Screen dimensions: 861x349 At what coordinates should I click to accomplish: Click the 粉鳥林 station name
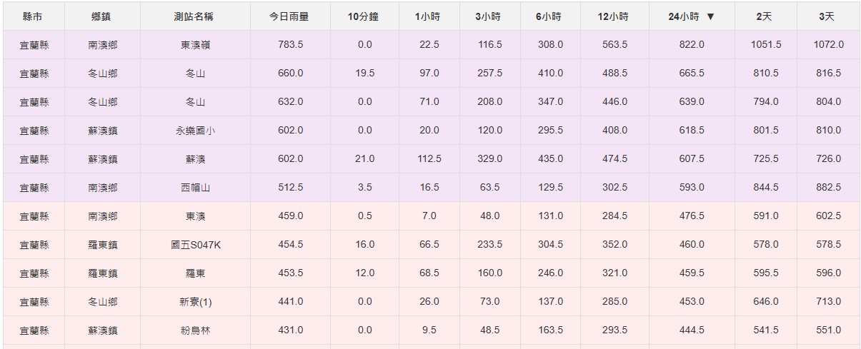[195, 330]
